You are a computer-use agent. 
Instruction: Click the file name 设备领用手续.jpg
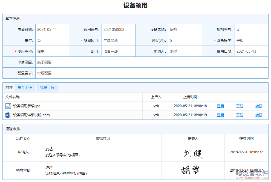(26, 106)
